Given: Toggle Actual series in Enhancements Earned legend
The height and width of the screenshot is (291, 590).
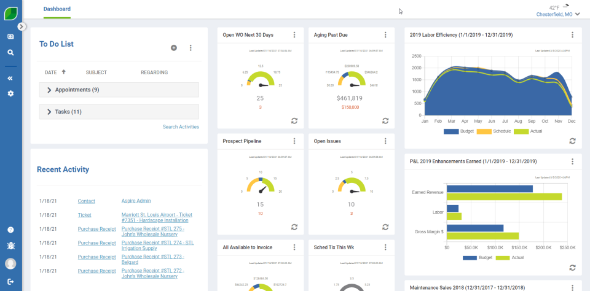Looking at the screenshot, I should [x=509, y=258].
